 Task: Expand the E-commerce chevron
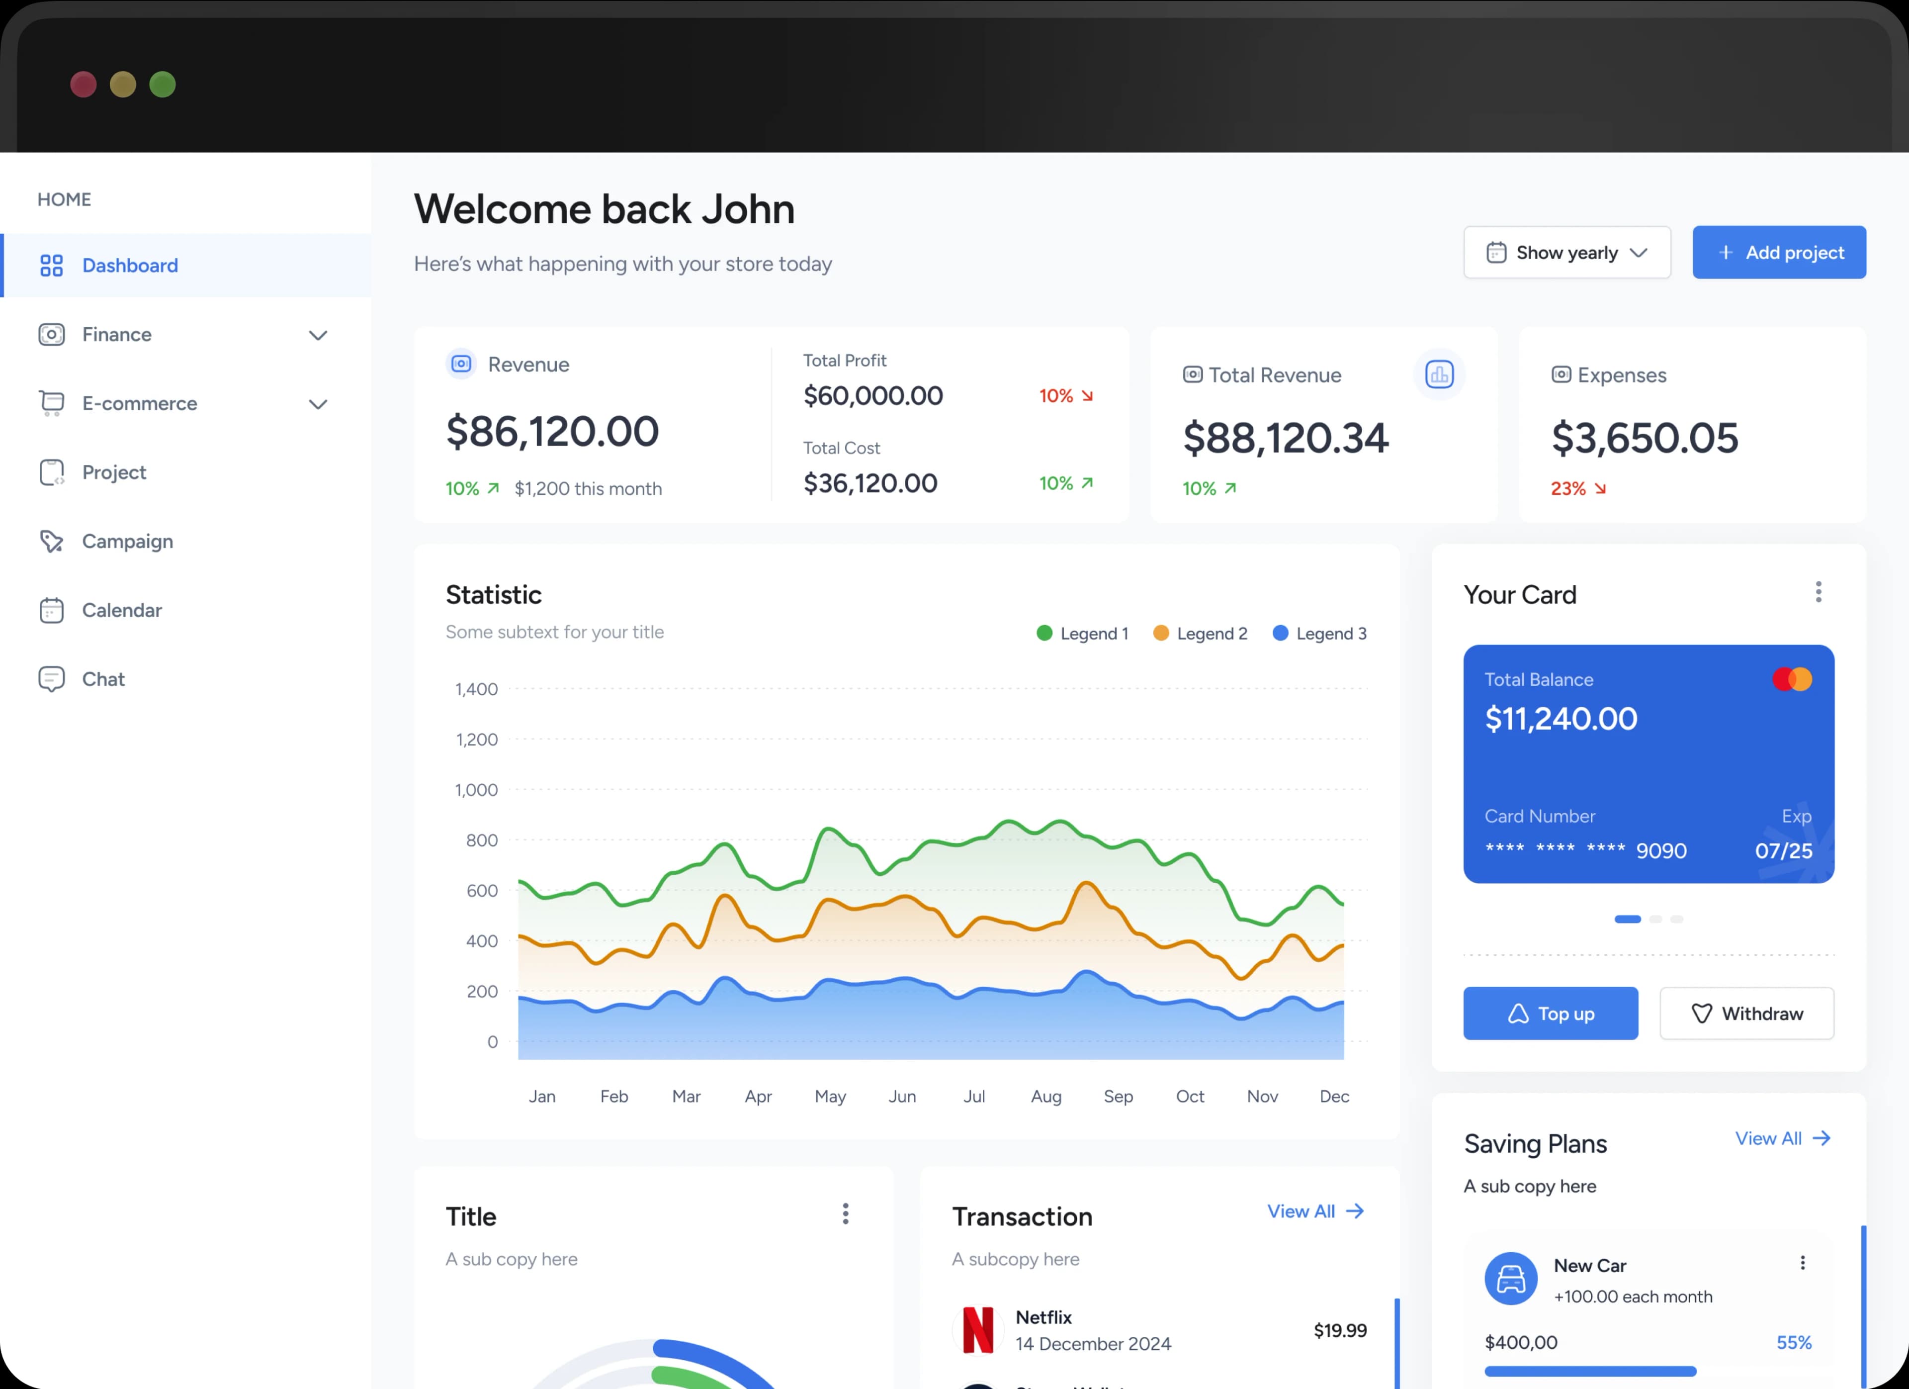click(317, 404)
